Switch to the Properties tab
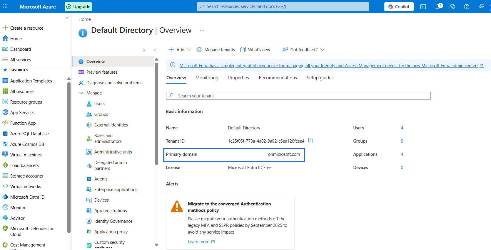 (x=238, y=78)
